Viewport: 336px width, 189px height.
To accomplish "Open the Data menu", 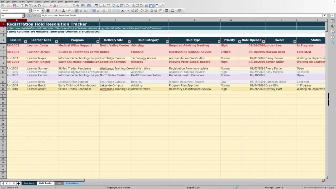I will click(53, 2).
